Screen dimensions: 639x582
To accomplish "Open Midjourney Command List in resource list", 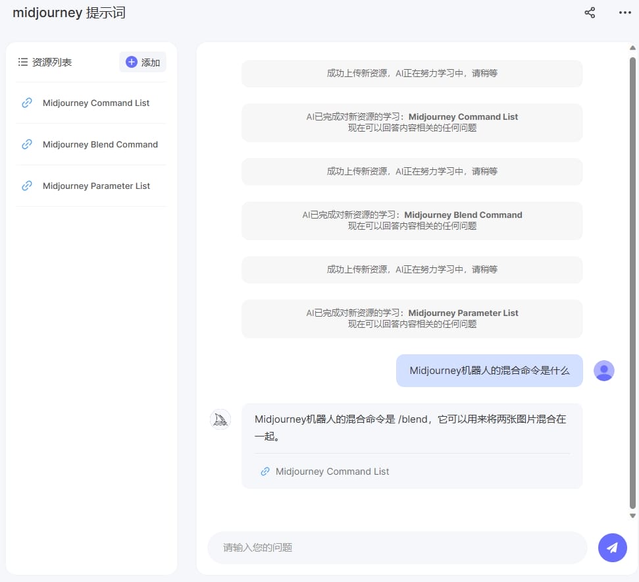I will click(x=96, y=103).
